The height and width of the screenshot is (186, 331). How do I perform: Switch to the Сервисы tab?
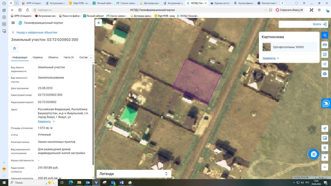38,57
